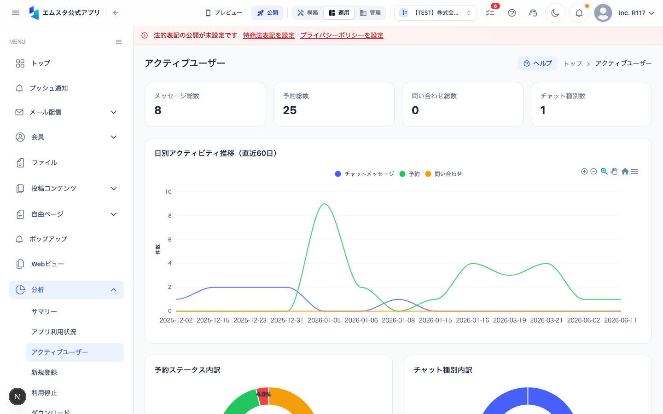The image size is (663, 414).
Task: Open 新規登録 in the sidebar
Action: pyautogui.click(x=75, y=373)
